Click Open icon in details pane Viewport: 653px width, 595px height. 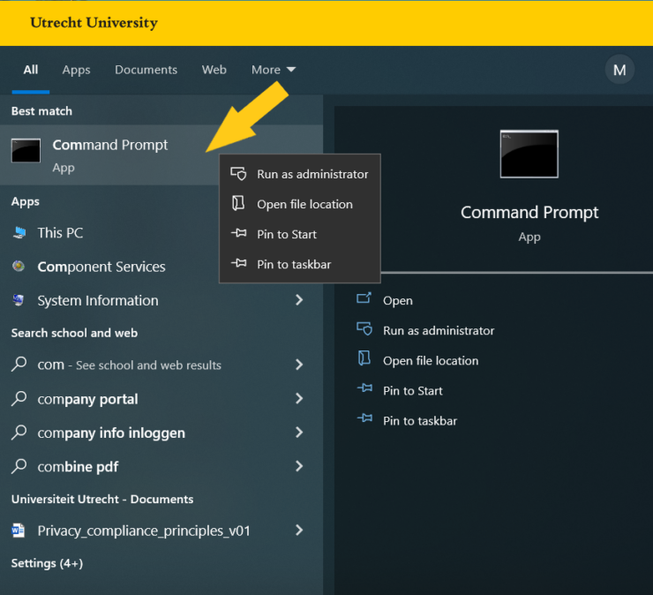pos(364,297)
